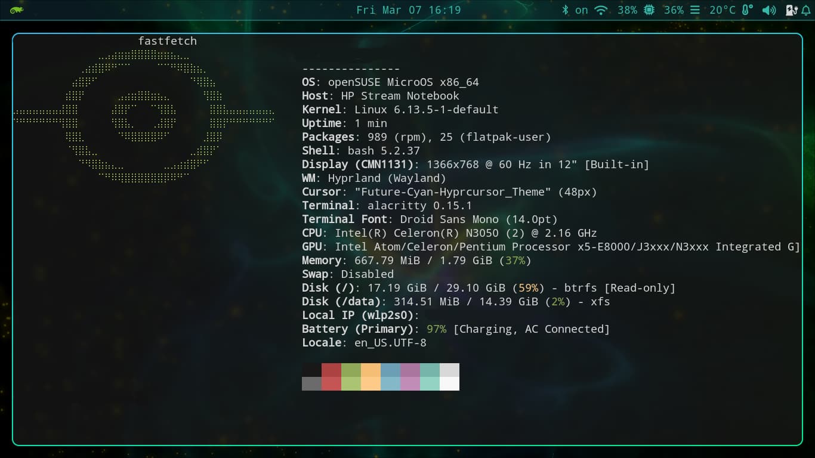Click the Shell bash 5.2.37 line
This screenshot has height=458, width=815.
[x=361, y=151]
